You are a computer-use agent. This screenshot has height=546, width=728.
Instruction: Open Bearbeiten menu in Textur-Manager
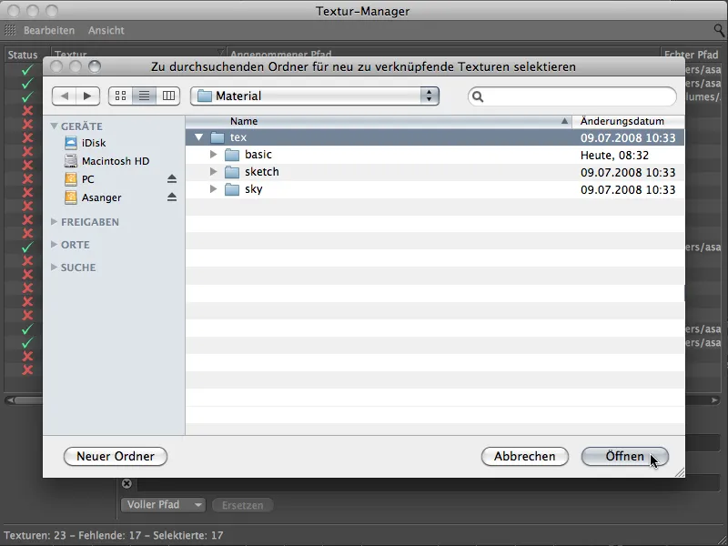click(x=49, y=30)
